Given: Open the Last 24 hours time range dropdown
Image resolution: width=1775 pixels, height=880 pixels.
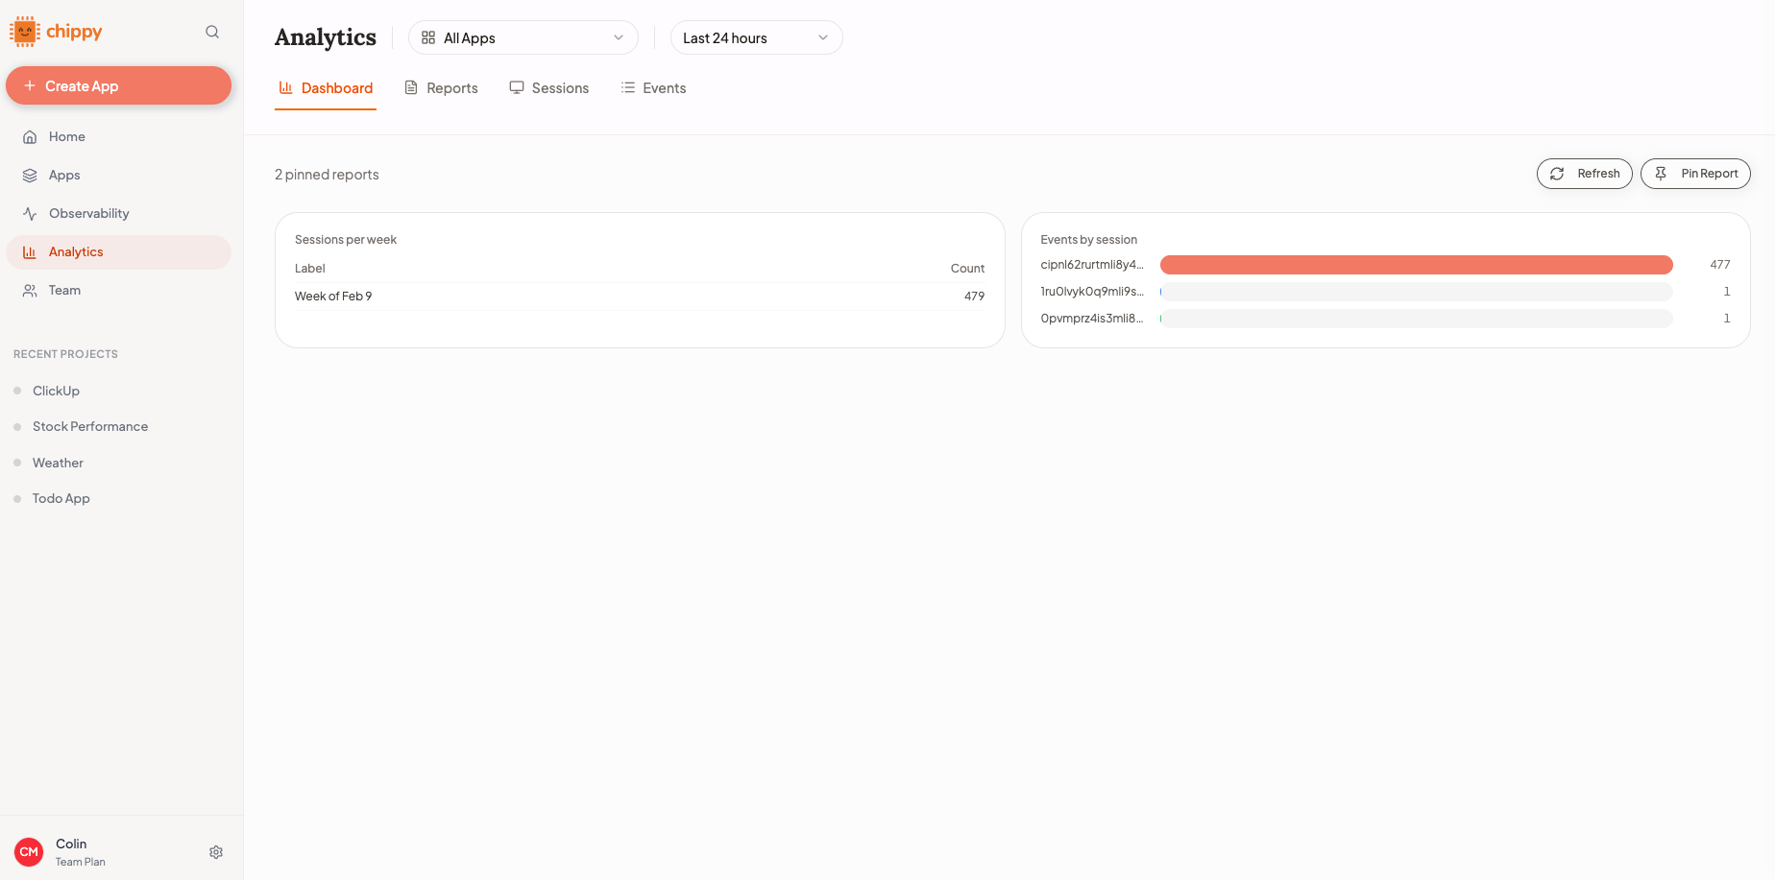Looking at the screenshot, I should pyautogui.click(x=757, y=37).
